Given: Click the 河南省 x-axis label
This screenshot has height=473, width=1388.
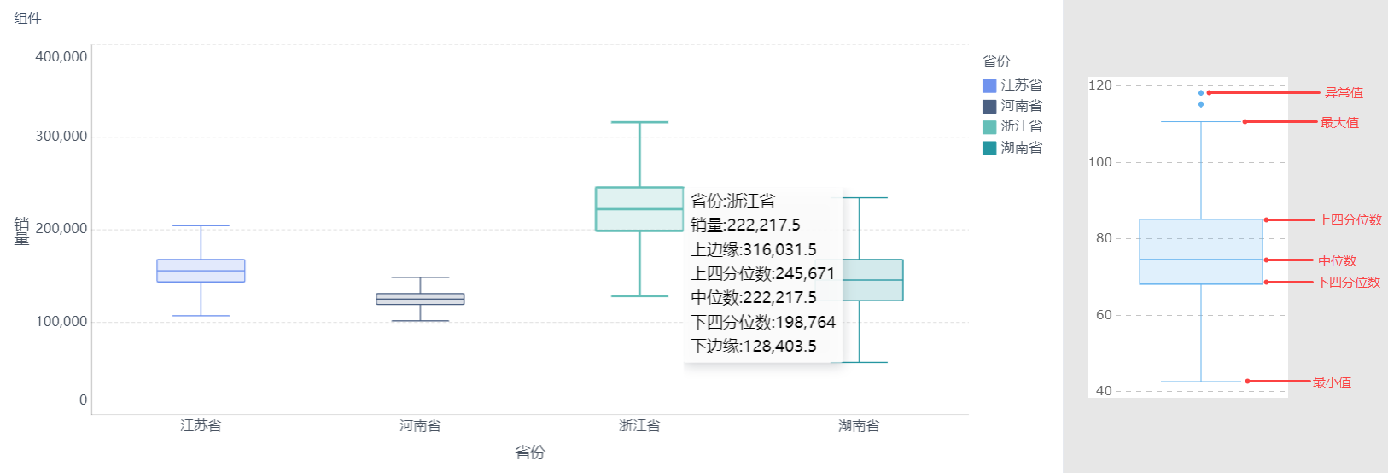Looking at the screenshot, I should [x=420, y=425].
